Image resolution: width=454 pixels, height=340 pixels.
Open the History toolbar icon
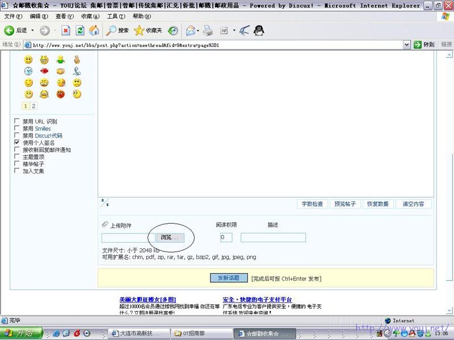tap(173, 30)
